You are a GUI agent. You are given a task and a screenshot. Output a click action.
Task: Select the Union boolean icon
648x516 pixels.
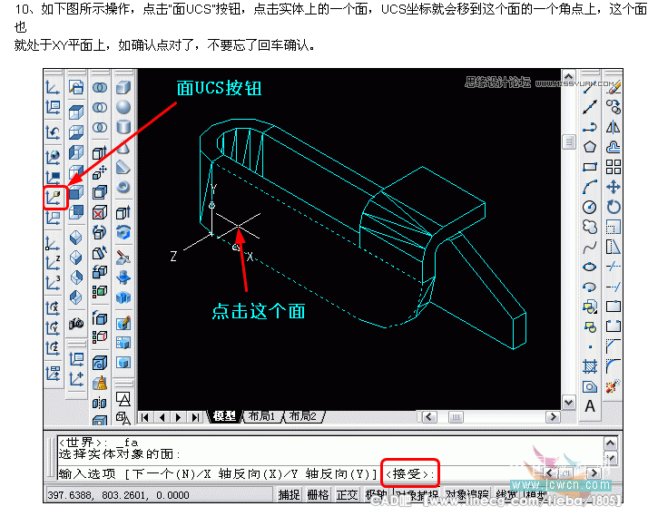pyautogui.click(x=99, y=88)
